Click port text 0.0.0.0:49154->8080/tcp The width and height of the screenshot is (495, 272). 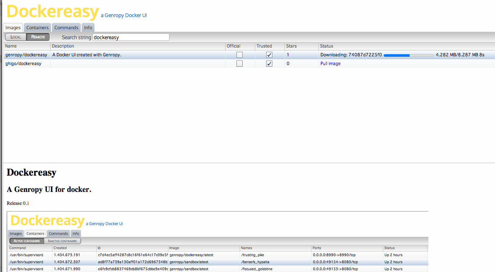(335, 262)
